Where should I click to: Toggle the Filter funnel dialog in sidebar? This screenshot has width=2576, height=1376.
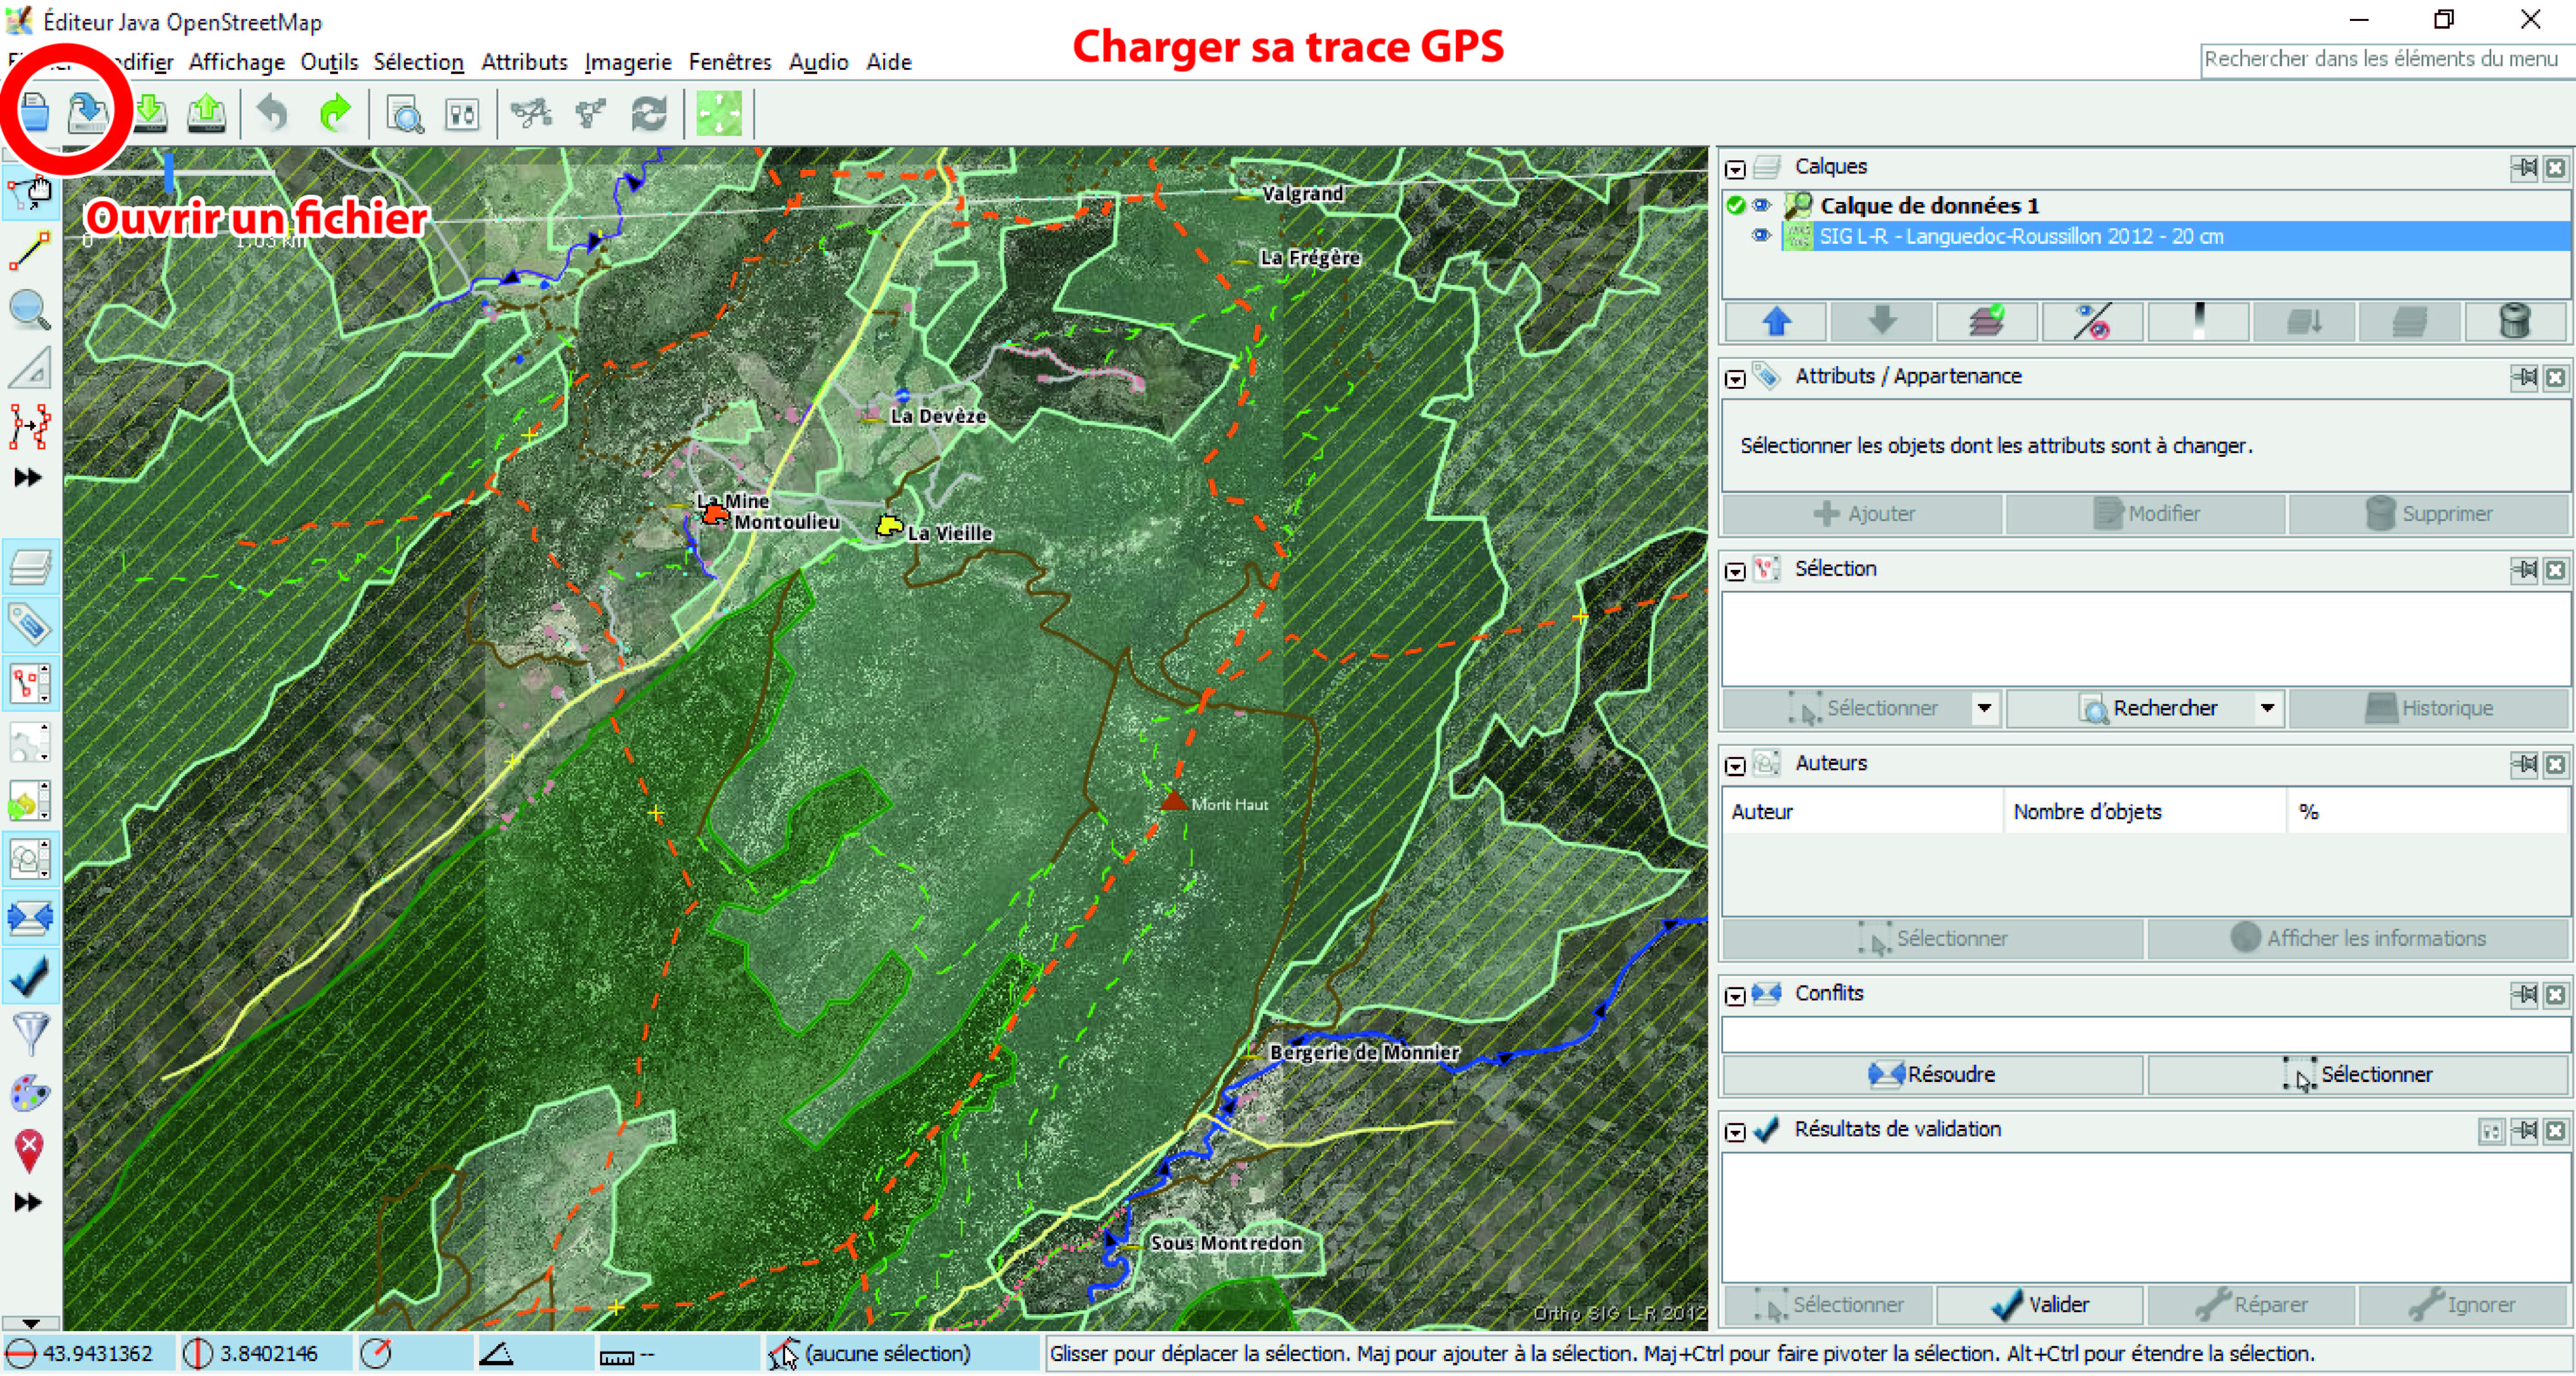coord(30,1034)
